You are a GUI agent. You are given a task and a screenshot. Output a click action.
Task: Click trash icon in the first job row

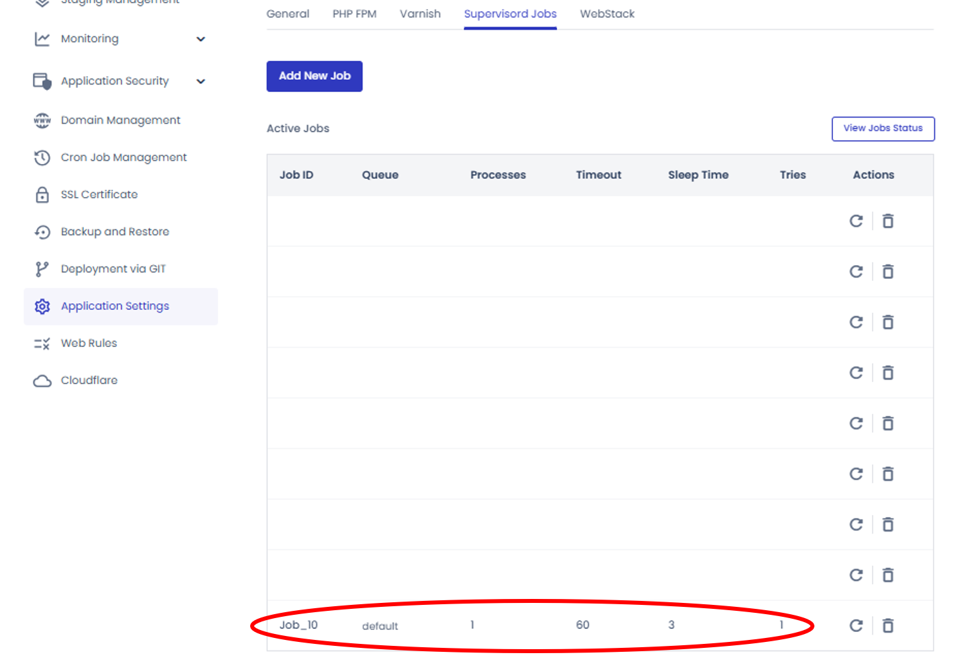(888, 221)
